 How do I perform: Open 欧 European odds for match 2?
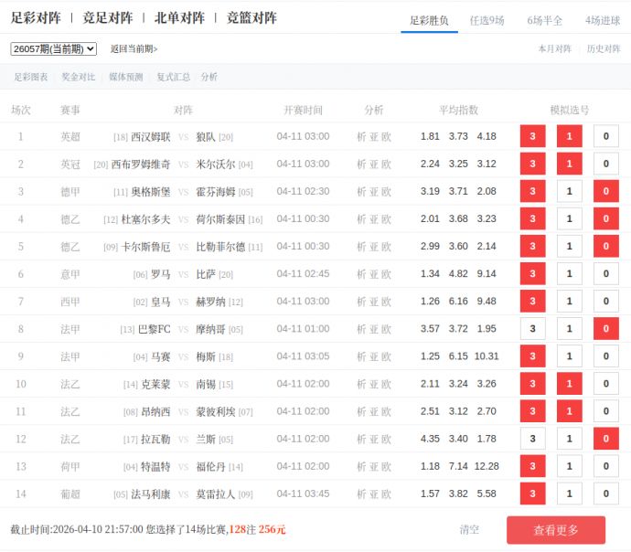coord(387,165)
